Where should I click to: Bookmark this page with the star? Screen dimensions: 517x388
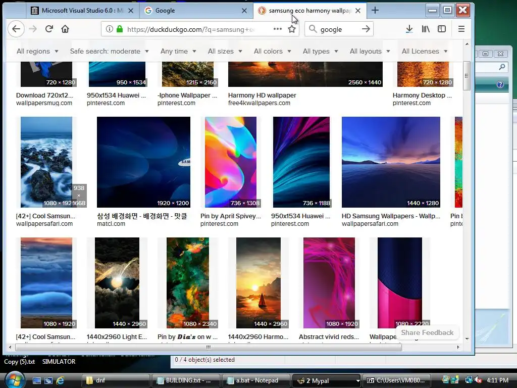coord(292,29)
